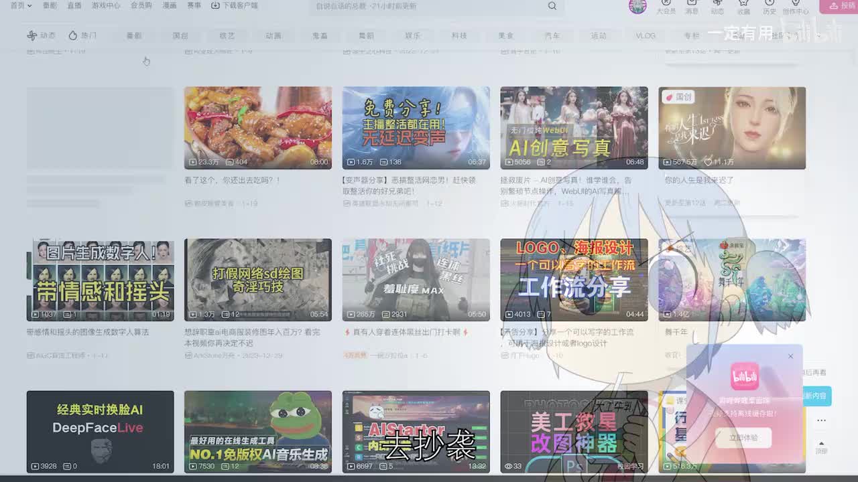This screenshot has width=858, height=482.
Task: Click the three-dots more button at right
Action: (x=821, y=420)
